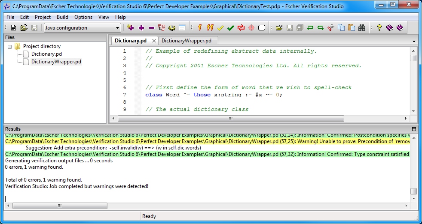Collapse the Project directory tree node
The width and height of the screenshot is (422, 224).
click(x=10, y=46)
